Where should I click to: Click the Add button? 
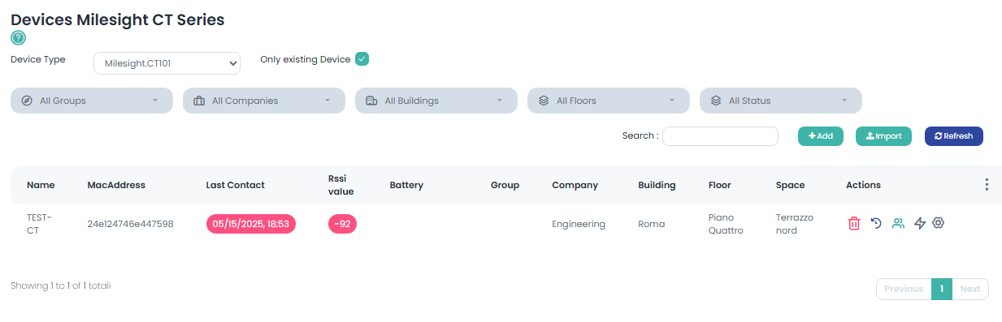point(821,136)
